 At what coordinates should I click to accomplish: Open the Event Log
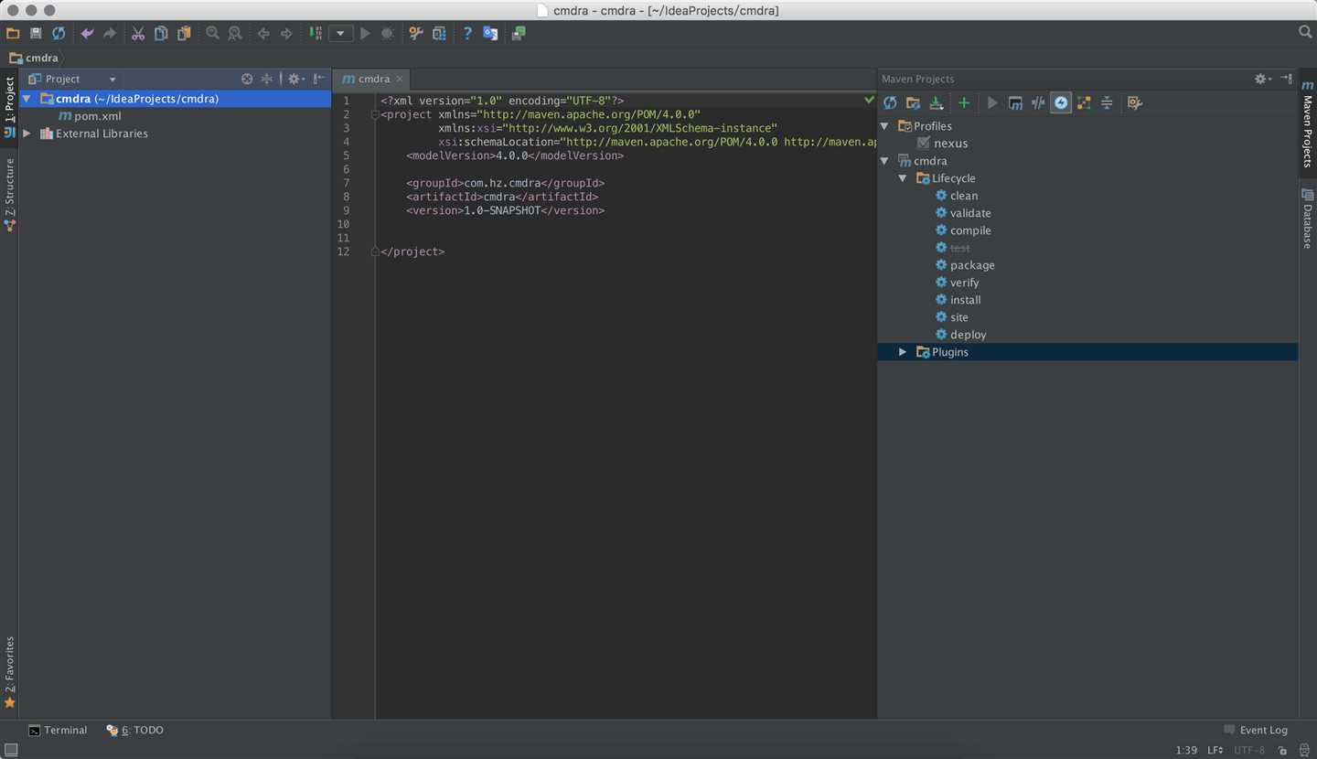[x=1256, y=730]
